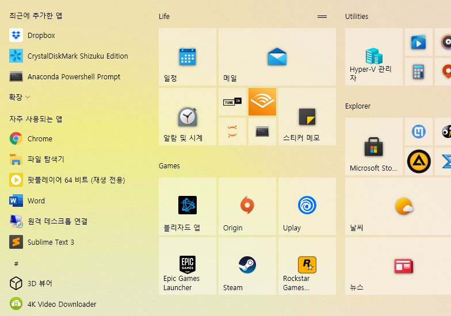The image size is (451, 316).
Task: Open the Movies & TV small tile
Action: tap(419, 42)
